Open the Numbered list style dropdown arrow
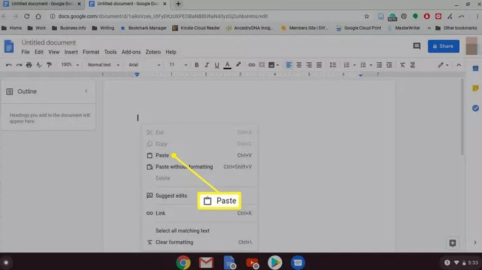 [354, 65]
